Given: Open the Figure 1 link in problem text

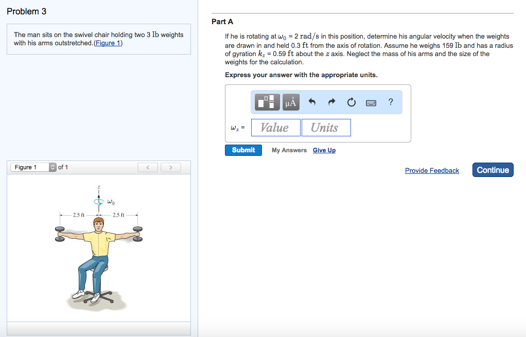Looking at the screenshot, I should coord(108,43).
